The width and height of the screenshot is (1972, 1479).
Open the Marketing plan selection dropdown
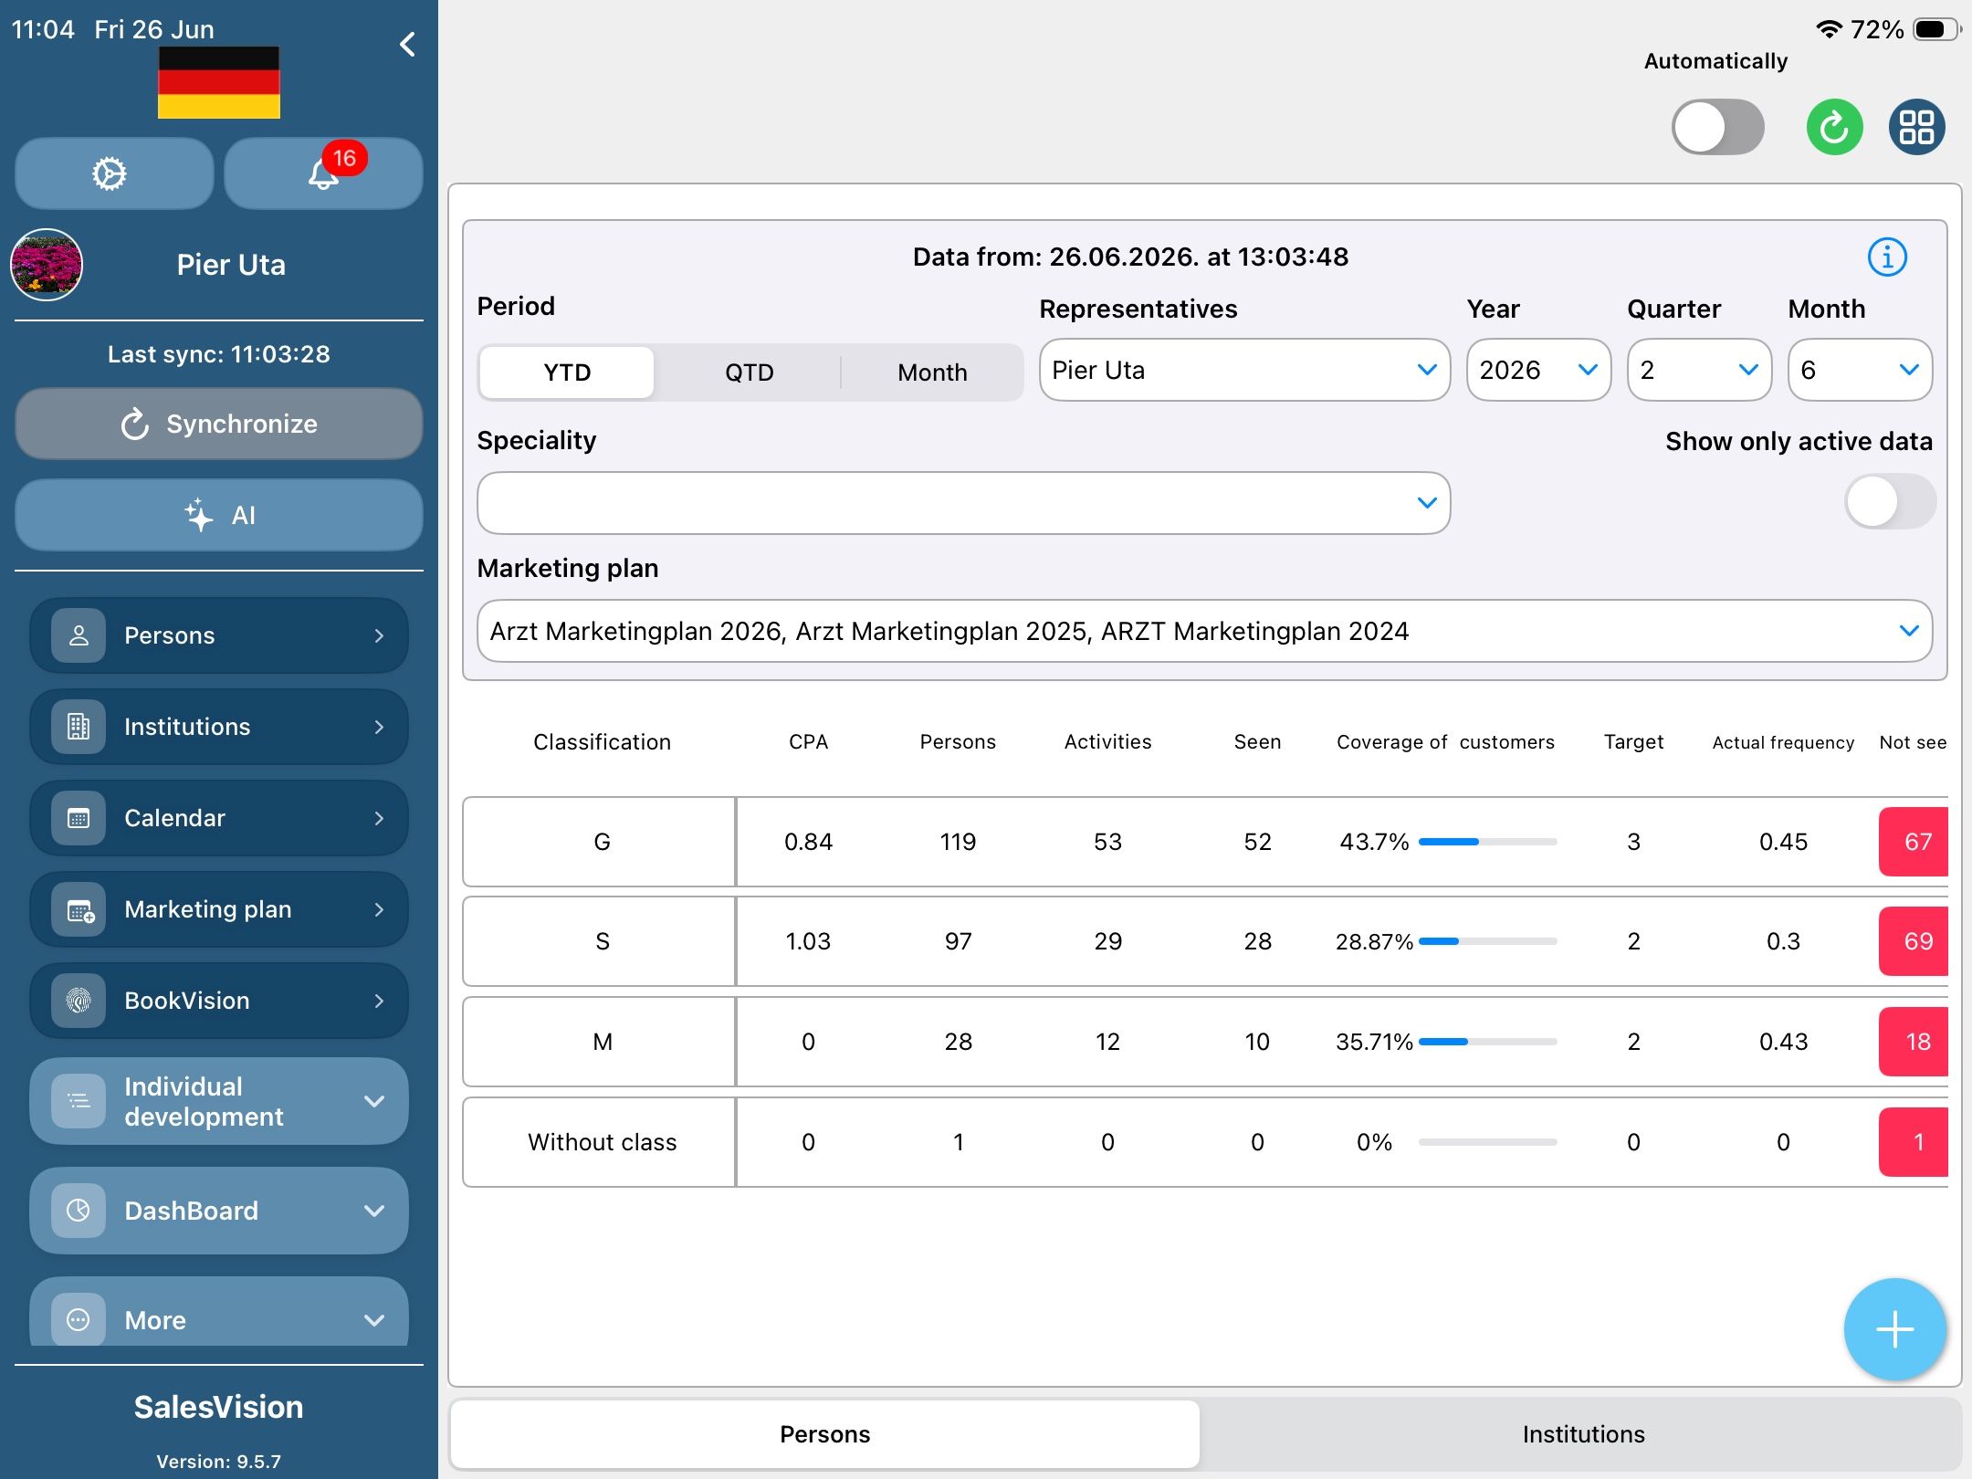(1204, 631)
